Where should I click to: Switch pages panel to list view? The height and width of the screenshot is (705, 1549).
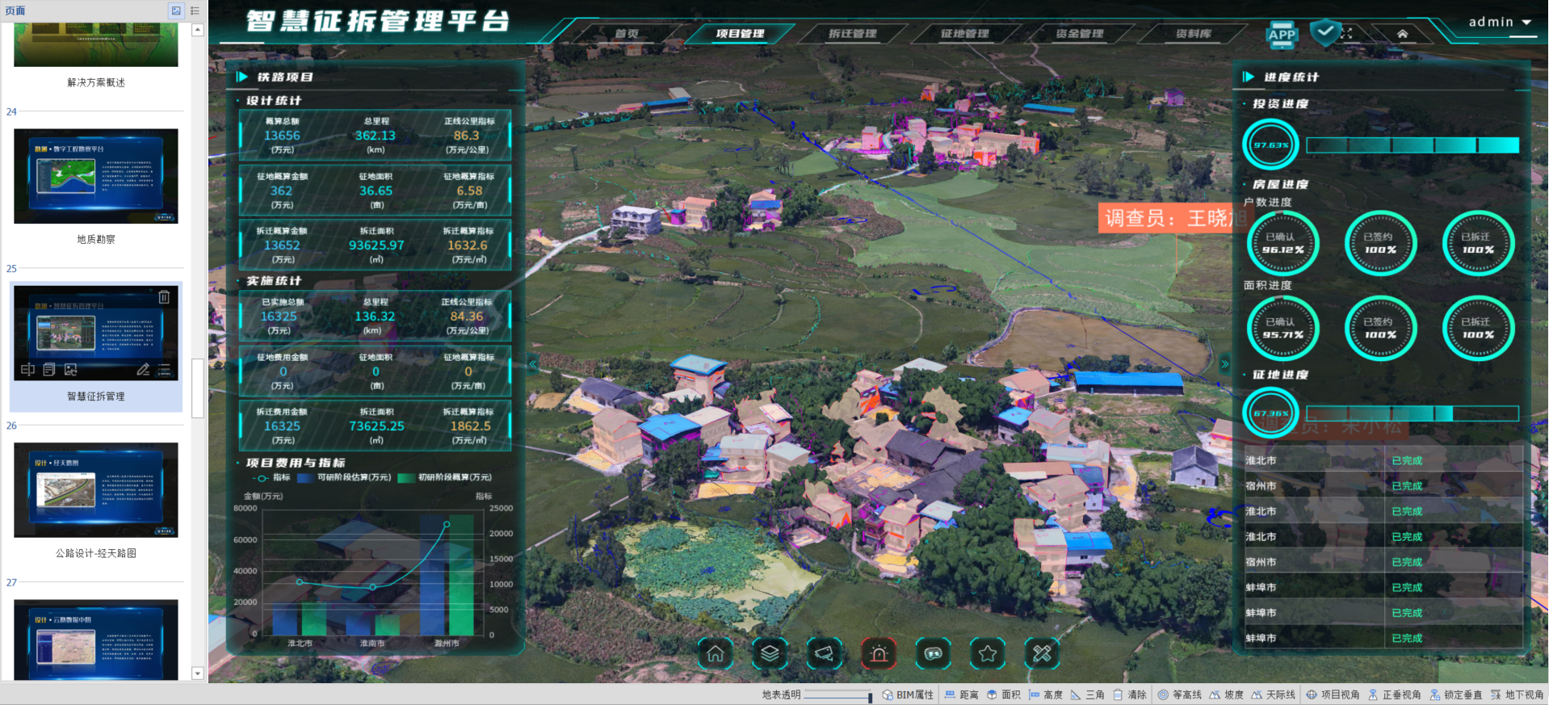point(195,10)
